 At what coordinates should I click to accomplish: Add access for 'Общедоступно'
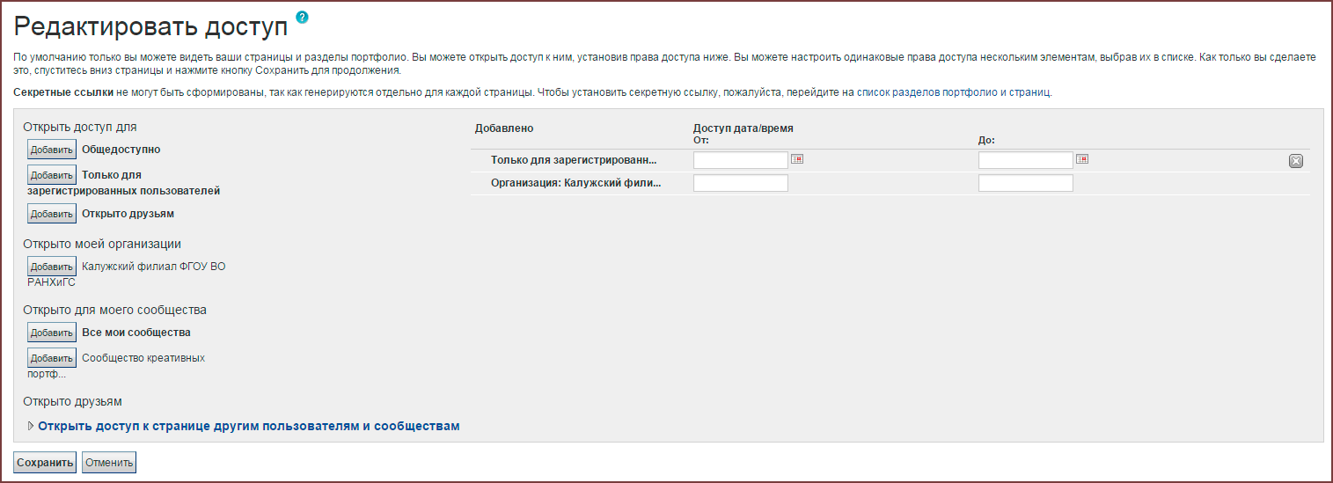tap(51, 150)
